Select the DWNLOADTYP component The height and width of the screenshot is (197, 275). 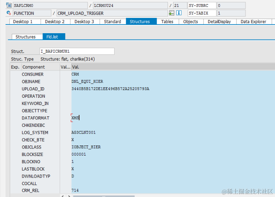click(36, 176)
